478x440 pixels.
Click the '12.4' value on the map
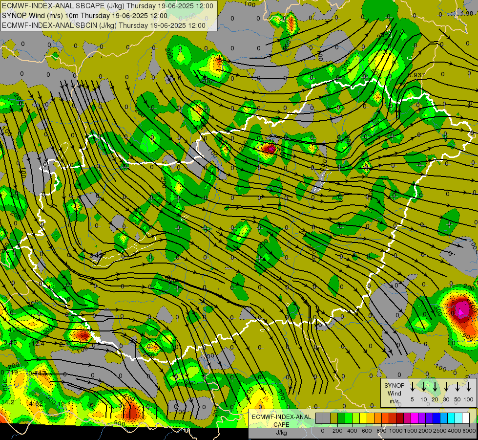tap(38, 344)
